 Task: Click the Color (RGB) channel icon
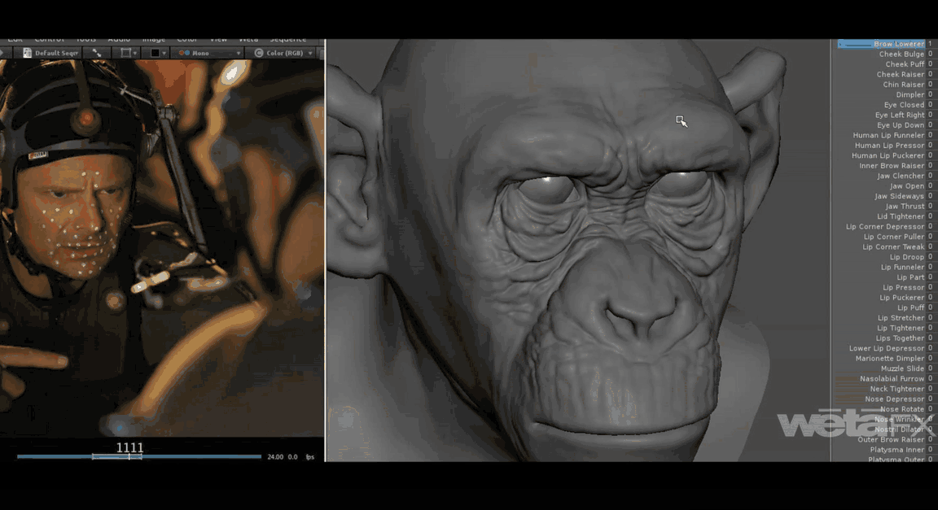pyautogui.click(x=258, y=53)
